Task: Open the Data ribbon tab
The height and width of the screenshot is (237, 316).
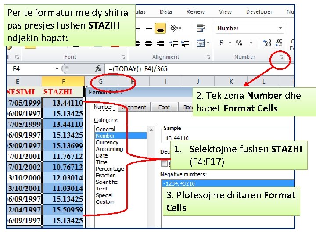Action: coord(166,12)
